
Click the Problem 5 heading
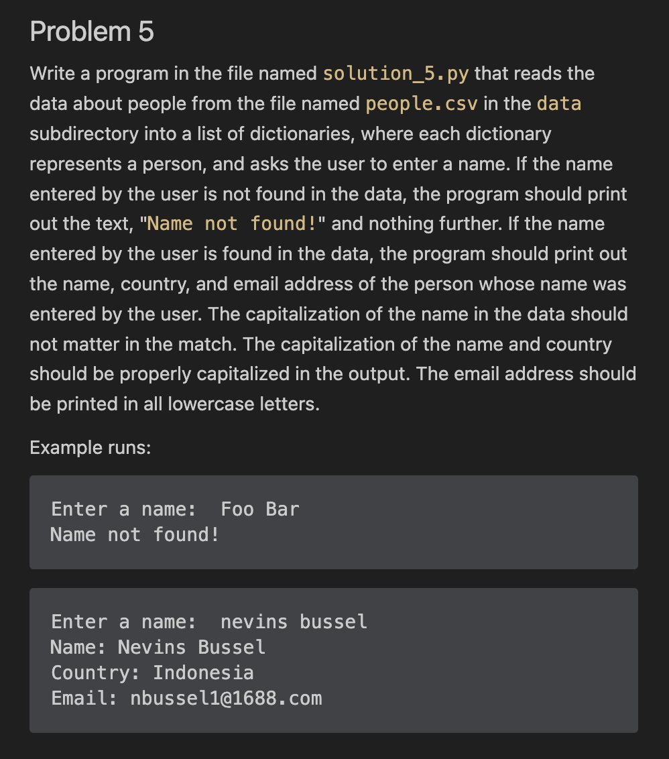(x=91, y=32)
